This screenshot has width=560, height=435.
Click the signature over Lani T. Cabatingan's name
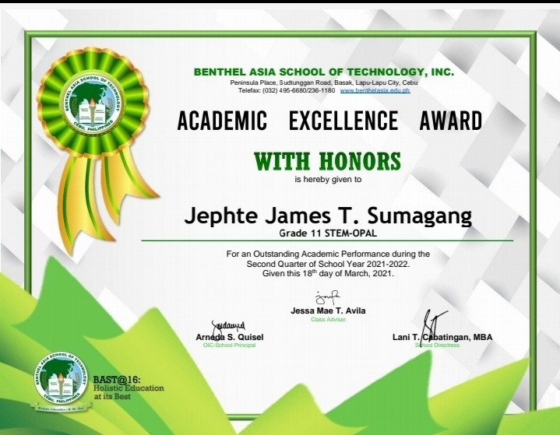[434, 326]
